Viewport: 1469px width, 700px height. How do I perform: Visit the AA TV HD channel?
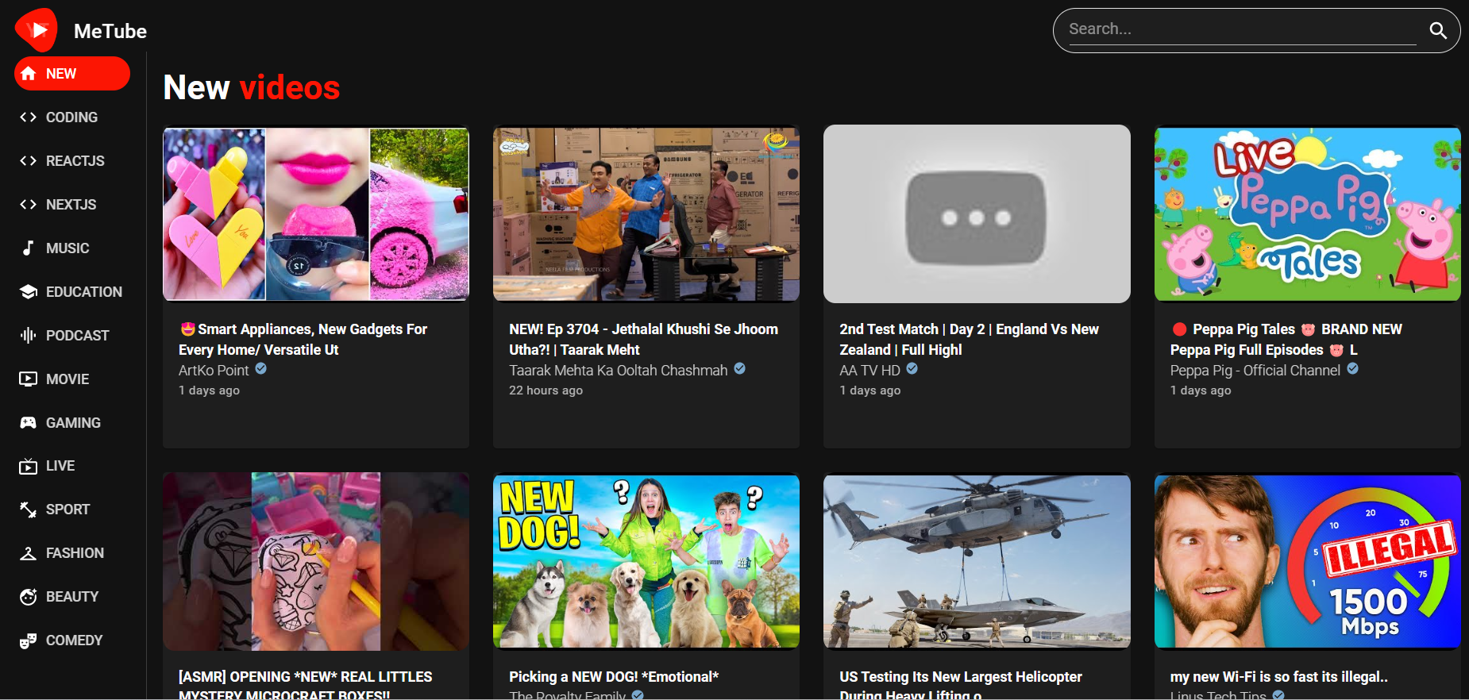[869, 371]
